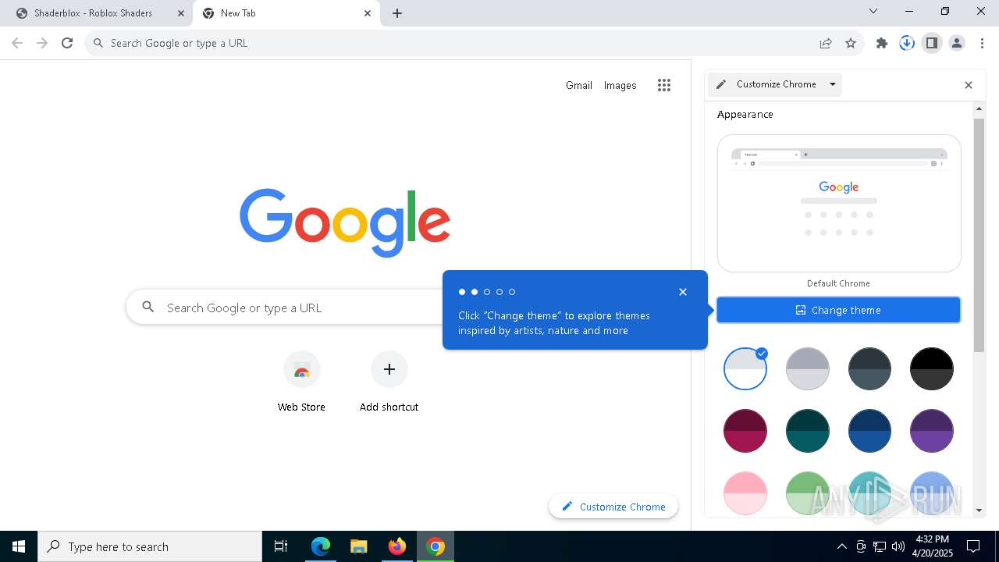Open the Gmail link

click(579, 85)
